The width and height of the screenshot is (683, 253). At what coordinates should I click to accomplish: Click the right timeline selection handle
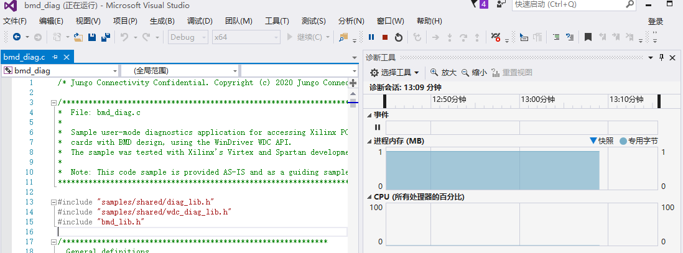pos(659,101)
